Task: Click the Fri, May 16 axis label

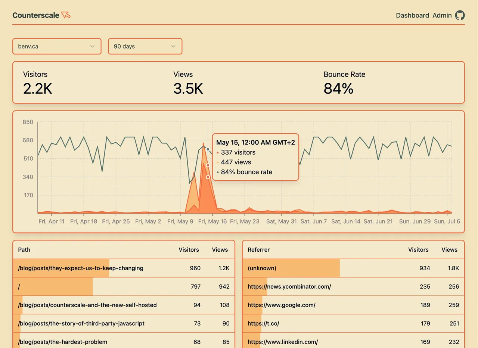Action: [x=212, y=221]
